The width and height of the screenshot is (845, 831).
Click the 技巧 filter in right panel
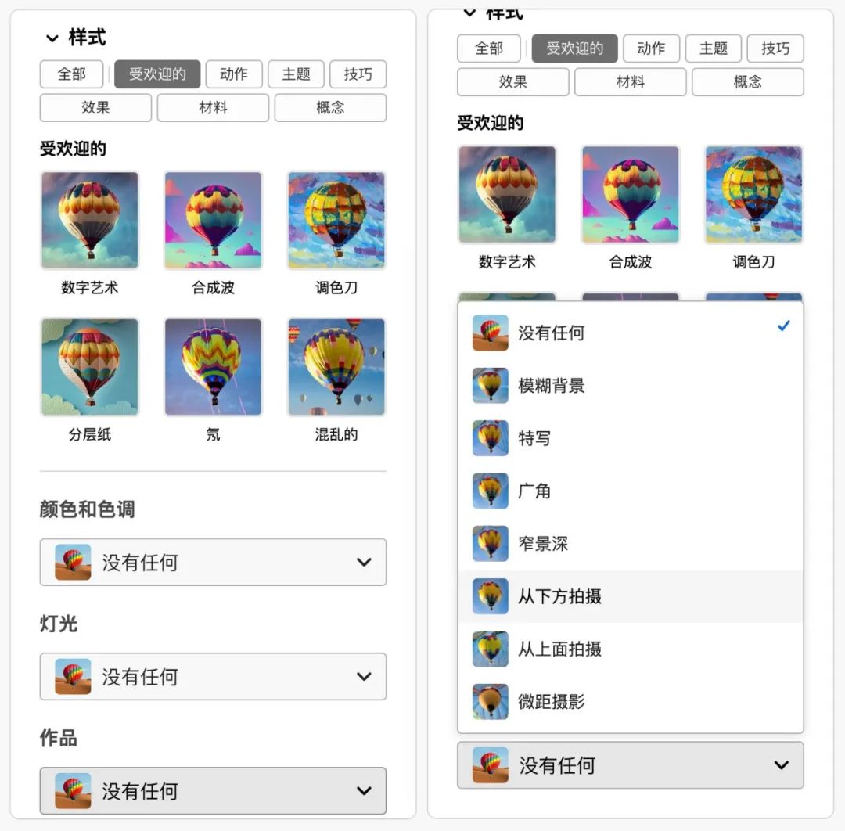pyautogui.click(x=775, y=49)
